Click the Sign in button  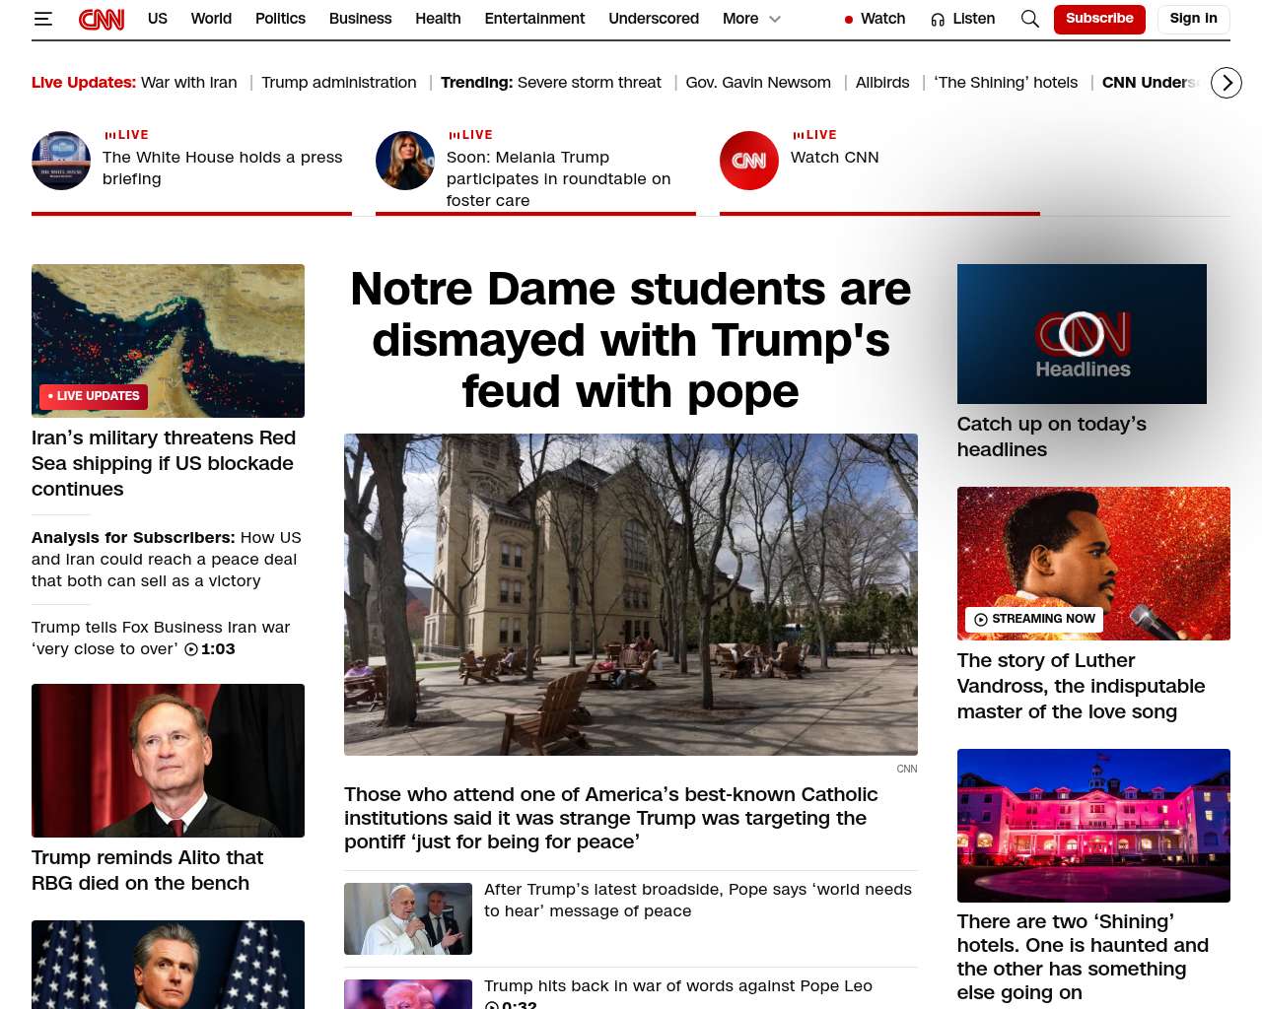pos(1193,19)
